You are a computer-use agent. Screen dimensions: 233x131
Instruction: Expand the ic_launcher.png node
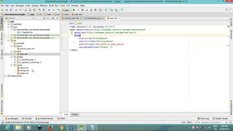point(15,60)
